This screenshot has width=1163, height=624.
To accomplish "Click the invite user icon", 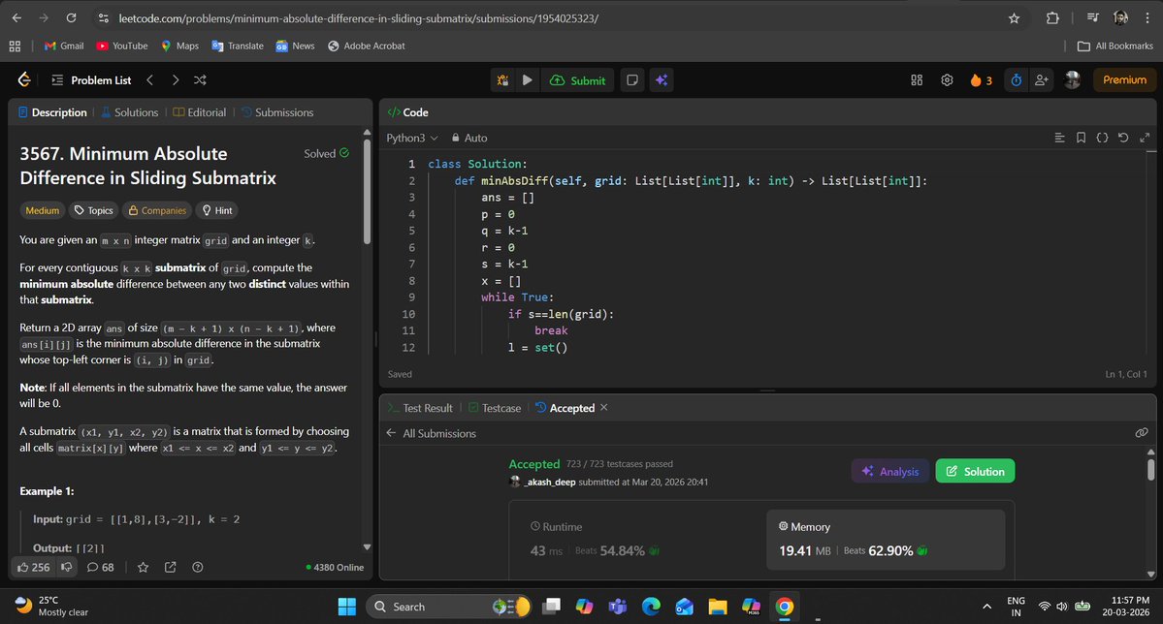I will pyautogui.click(x=1042, y=80).
